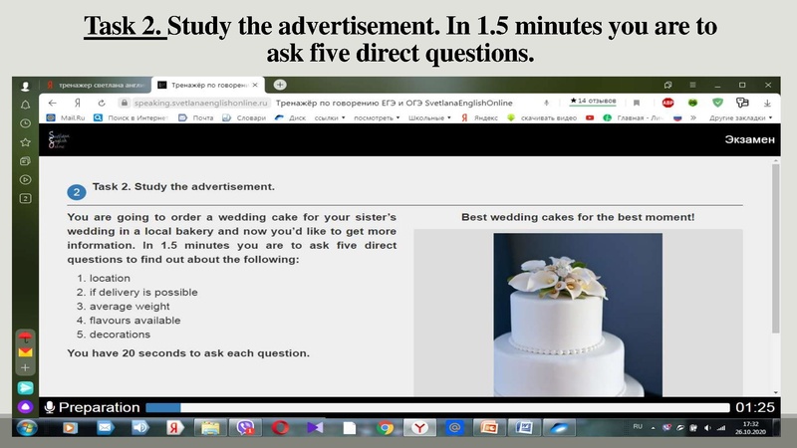Screen dimensions: 797x448
Task: Click the microphone icon beside Preparation
Action: pos(49,407)
